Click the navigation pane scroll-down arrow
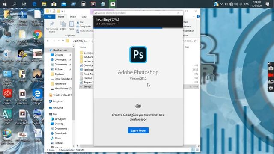The image size is (274, 154). [74, 146]
